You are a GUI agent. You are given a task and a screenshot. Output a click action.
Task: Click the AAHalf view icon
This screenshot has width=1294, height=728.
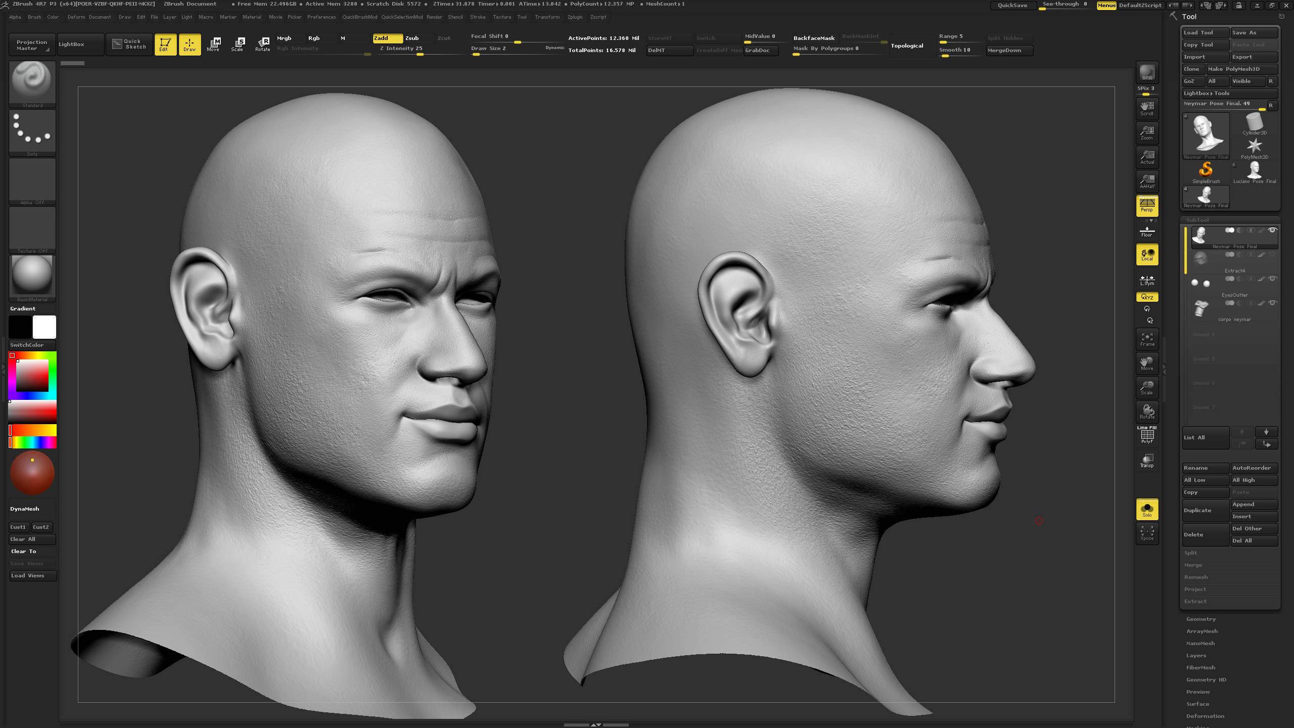(x=1147, y=181)
